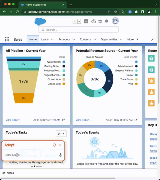Image resolution: width=160 pixels, height=180 pixels.
Task: Open the second green report icon in Recent
Action: click(151, 69)
